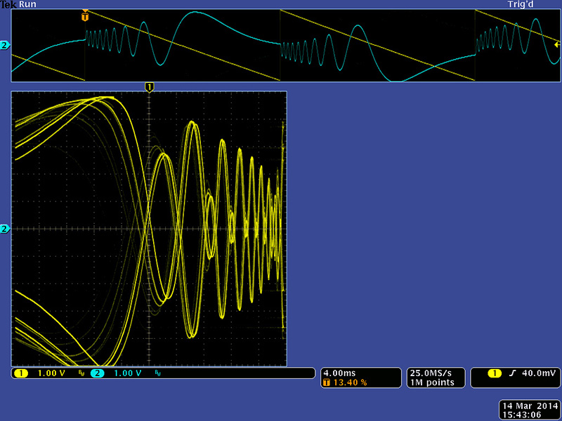
Task: Select the yellow channel 1 badge
Action: click(x=20, y=373)
